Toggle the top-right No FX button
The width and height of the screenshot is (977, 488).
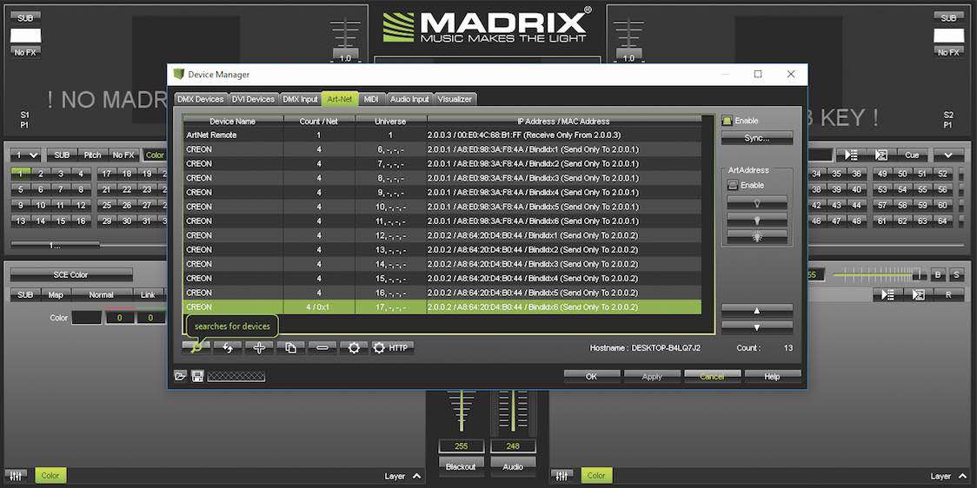point(948,53)
